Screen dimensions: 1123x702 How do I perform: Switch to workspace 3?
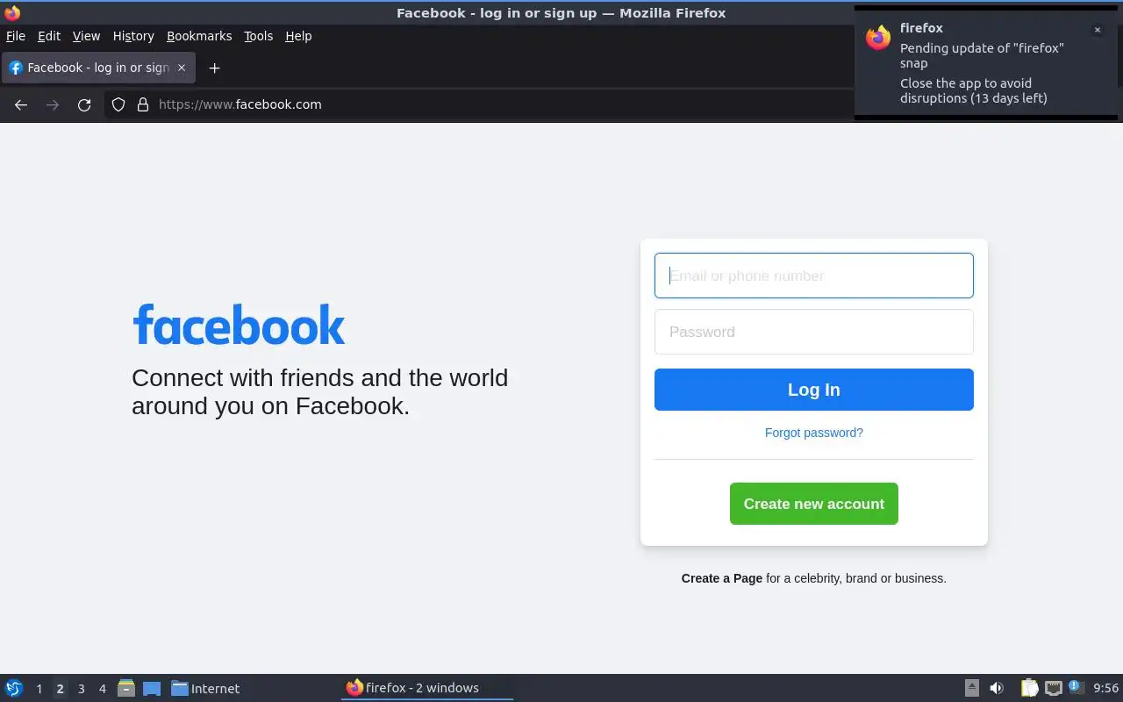[x=81, y=689]
